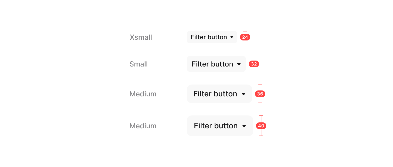393x167 pixels.
Task: Click the Small size label
Action: pos(139,64)
